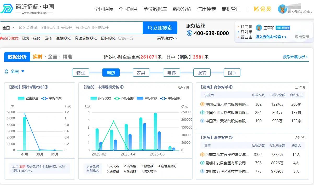
Task: Click the deer avatar in top-right corner
Action: [x=282, y=9]
